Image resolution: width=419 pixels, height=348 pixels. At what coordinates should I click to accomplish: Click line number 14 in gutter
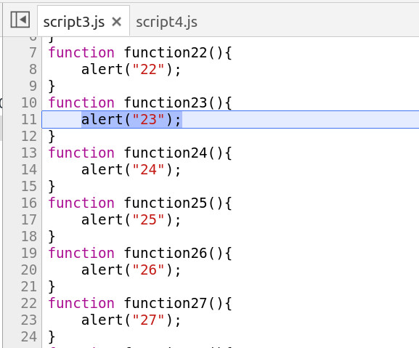pyautogui.click(x=29, y=169)
